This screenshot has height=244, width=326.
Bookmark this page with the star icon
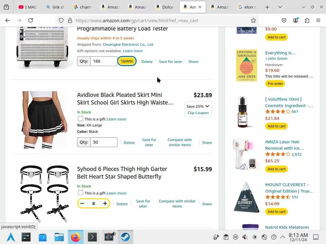tap(253, 20)
